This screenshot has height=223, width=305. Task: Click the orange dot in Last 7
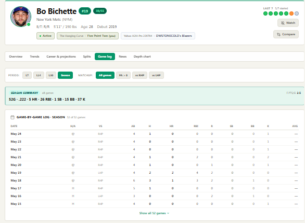[x=291, y=13]
